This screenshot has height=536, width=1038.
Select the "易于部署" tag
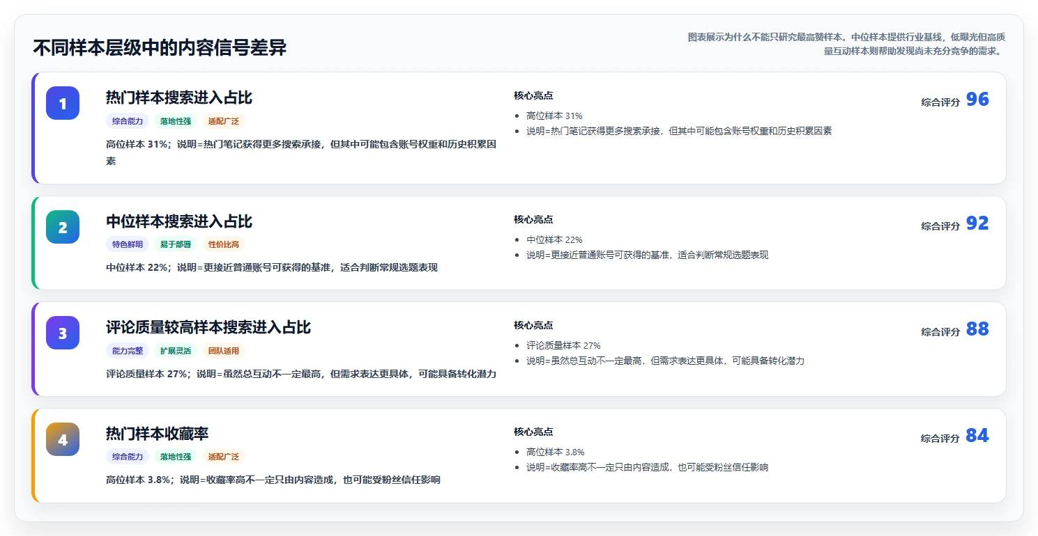[176, 244]
